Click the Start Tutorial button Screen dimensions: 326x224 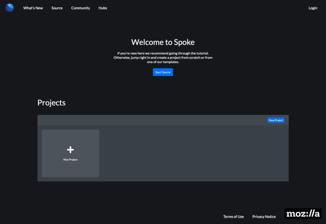163,72
